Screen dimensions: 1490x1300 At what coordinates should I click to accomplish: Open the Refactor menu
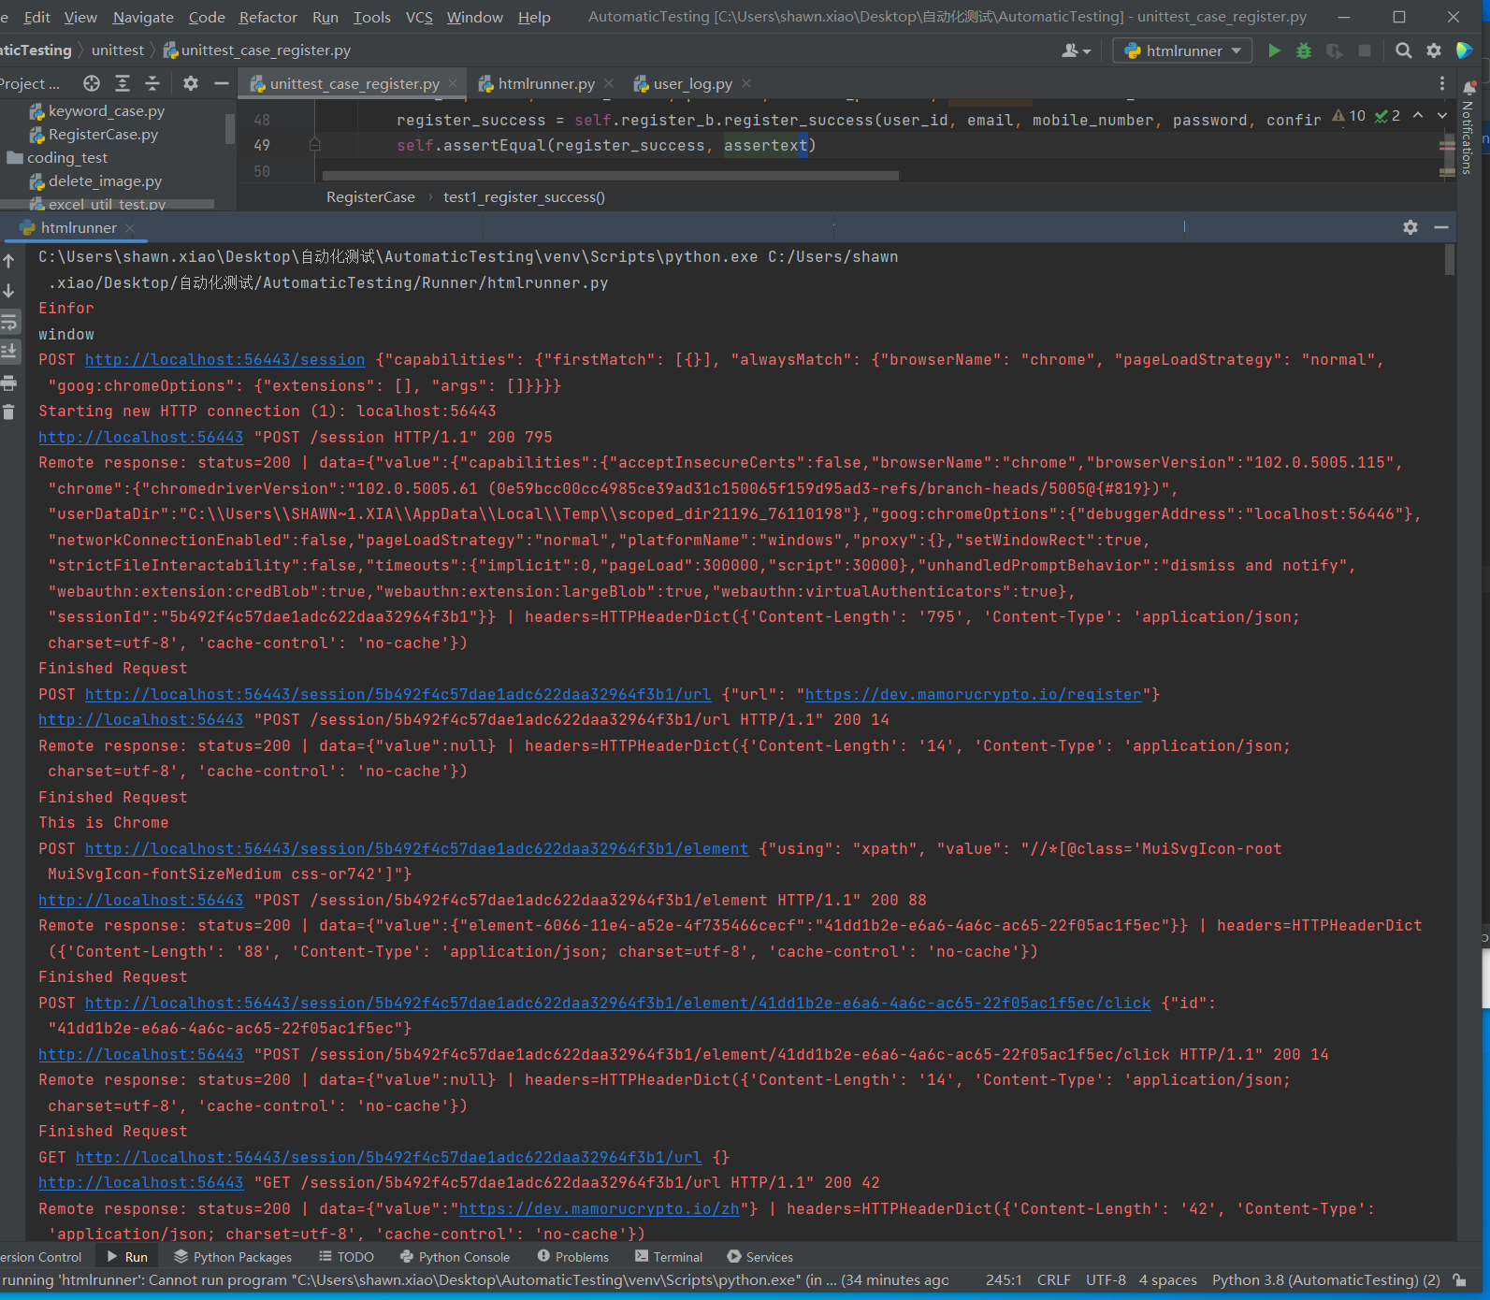(x=268, y=17)
